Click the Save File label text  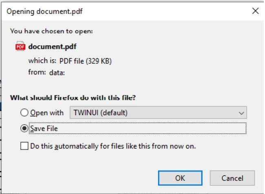[44, 129]
